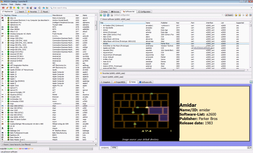
Task: Select the WYSIWYG editor tab
Action: (x=105, y=147)
